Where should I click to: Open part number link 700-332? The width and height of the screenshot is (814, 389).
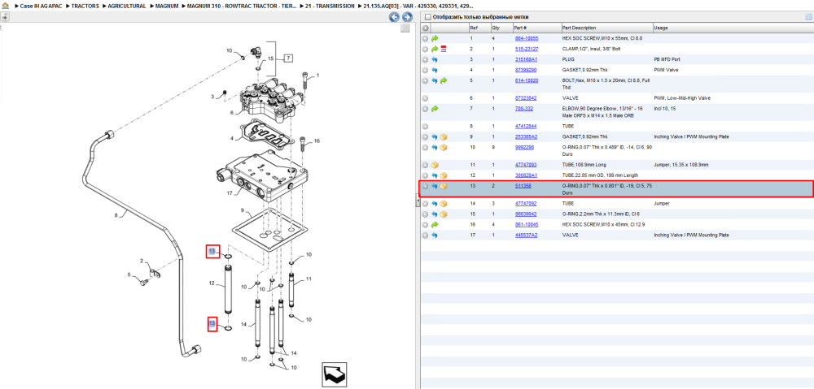(523, 109)
